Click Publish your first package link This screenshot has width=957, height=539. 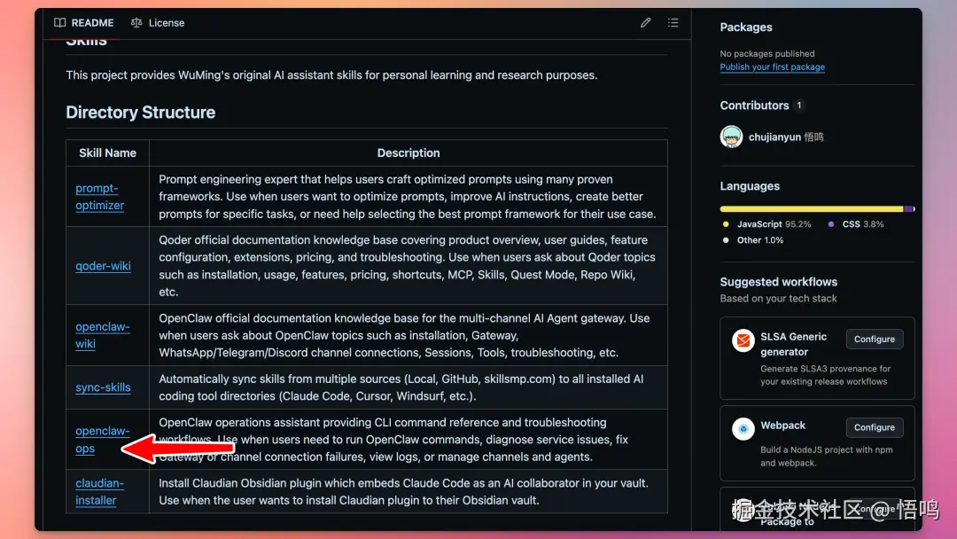(x=772, y=67)
